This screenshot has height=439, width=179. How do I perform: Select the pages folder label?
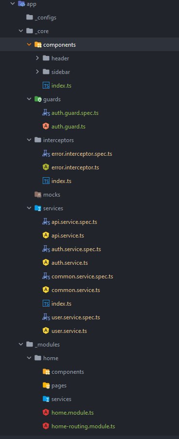point(59,385)
